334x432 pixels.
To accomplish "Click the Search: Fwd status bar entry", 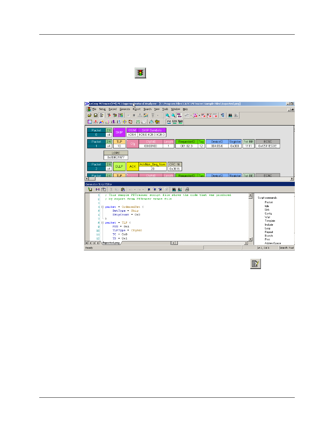I will click(x=287, y=248).
